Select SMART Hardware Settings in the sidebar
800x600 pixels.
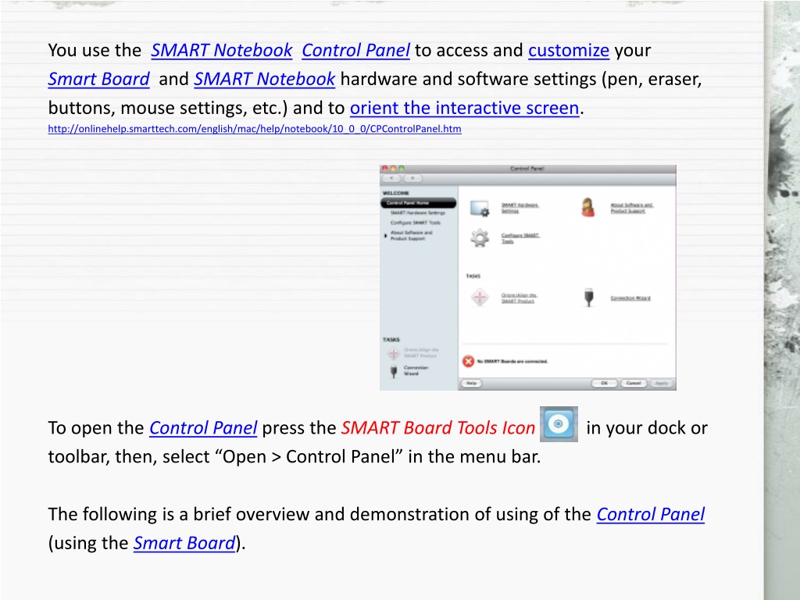click(x=417, y=212)
